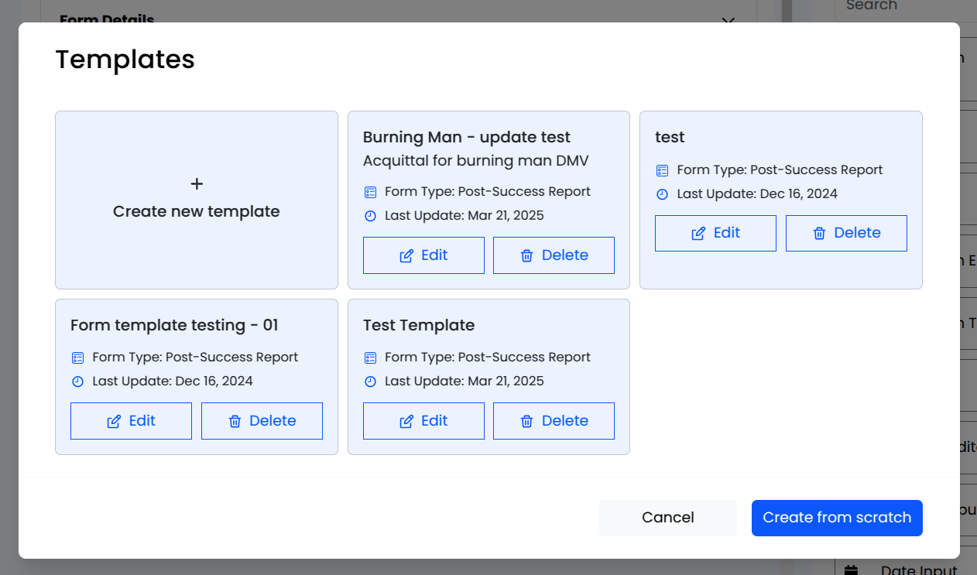The width and height of the screenshot is (977, 575).
Task: Click trash icon on Test Template card
Action: coord(527,422)
